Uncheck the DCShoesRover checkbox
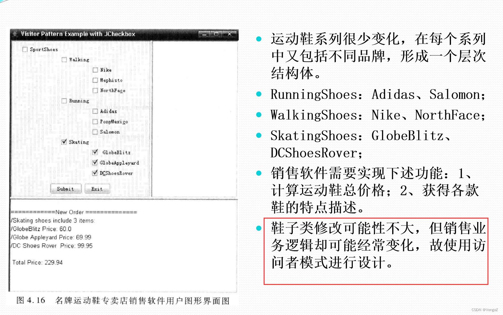This screenshot has height=315, width=503. [95, 173]
